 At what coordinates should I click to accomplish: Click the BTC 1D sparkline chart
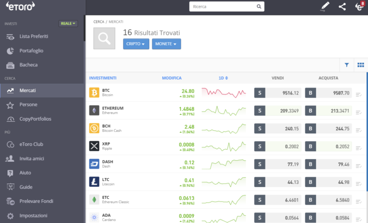click(x=224, y=93)
